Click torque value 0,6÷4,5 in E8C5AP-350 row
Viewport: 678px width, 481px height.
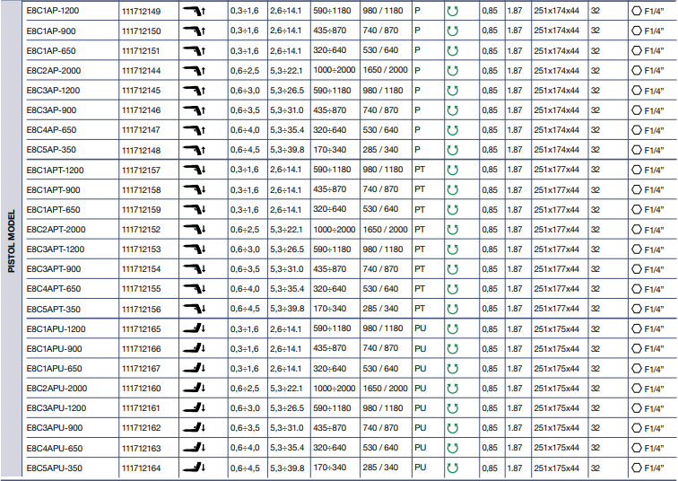pyautogui.click(x=245, y=150)
